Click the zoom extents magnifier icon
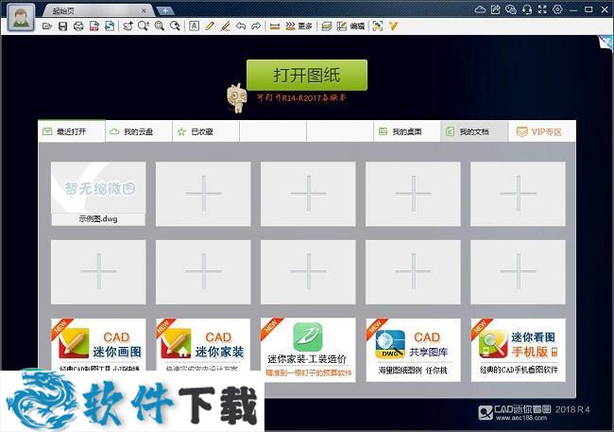Screen dimensions: 614x432 pos(175,26)
